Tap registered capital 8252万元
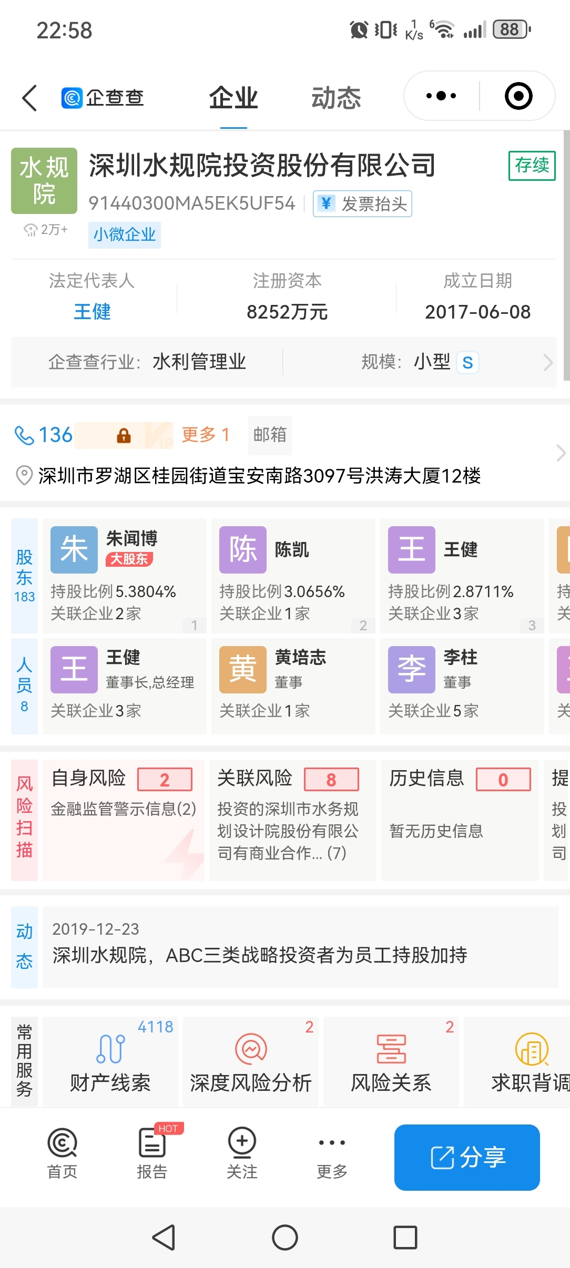This screenshot has height=1268, width=570. coord(287,312)
